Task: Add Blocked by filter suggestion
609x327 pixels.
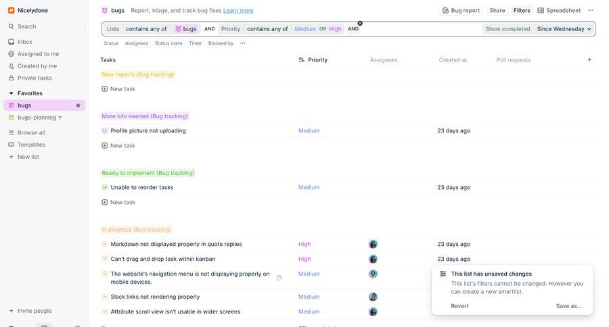Action: [221, 43]
